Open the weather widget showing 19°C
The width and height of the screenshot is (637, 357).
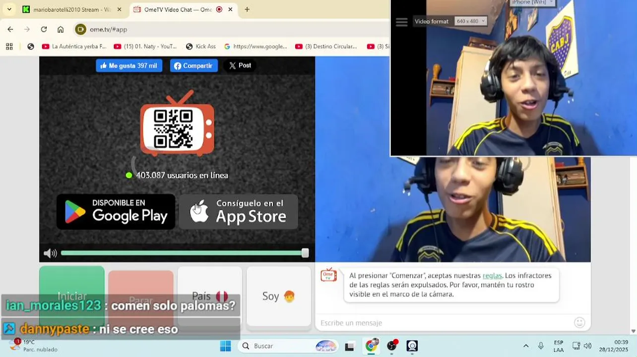point(34,346)
